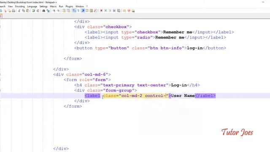Viewport: 270px width, 152px height.
Task: Click "form-group" class value
Action: click(119, 90)
